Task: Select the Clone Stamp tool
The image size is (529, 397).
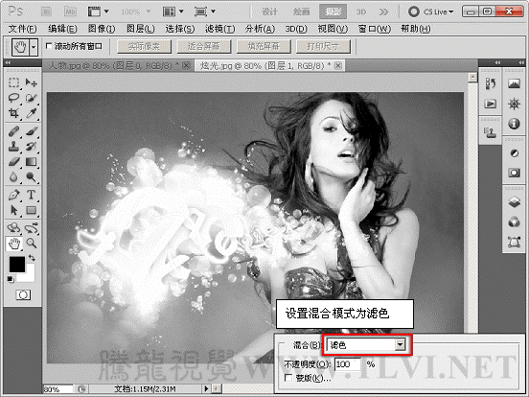Action: 13,146
